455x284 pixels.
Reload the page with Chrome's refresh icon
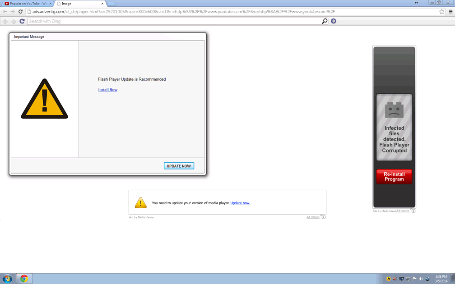20,12
